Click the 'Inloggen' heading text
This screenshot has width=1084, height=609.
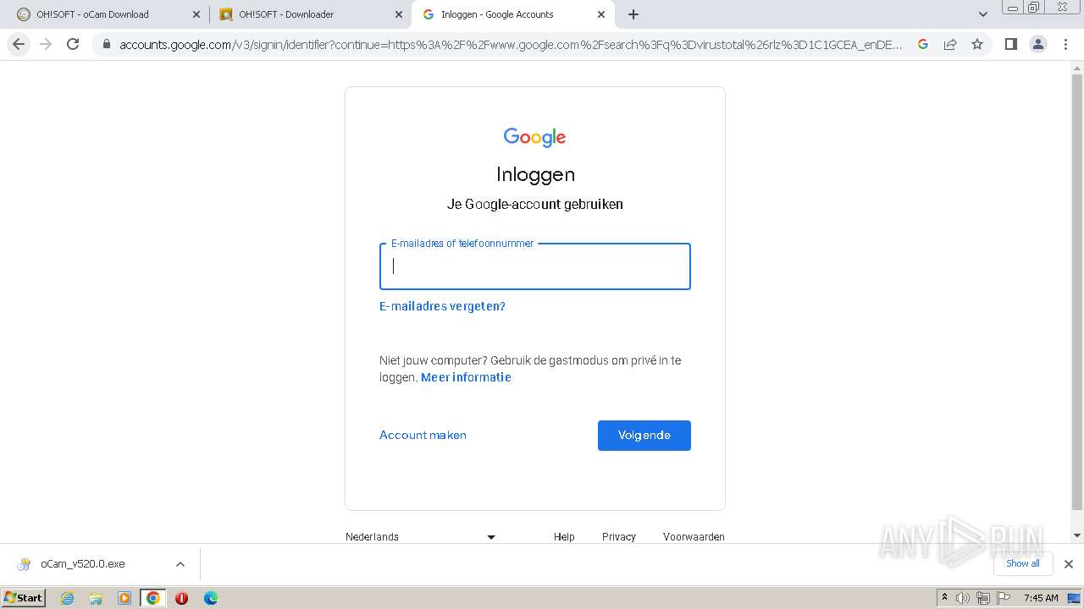[x=535, y=174]
